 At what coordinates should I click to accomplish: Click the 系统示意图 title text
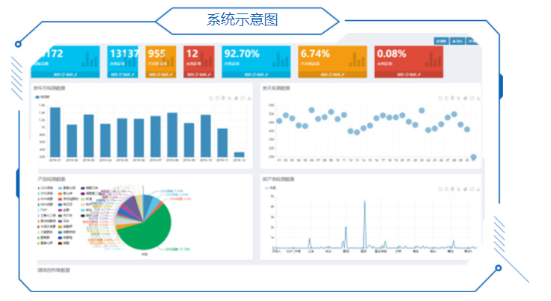[242, 19]
